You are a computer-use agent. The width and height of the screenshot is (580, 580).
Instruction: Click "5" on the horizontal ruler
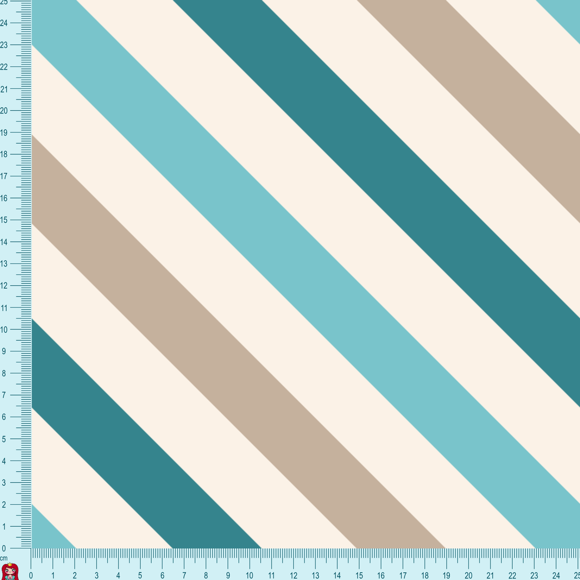140,575
